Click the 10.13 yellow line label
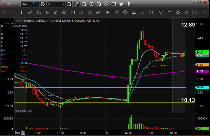Screen dimensions: 210x136 [188, 100]
